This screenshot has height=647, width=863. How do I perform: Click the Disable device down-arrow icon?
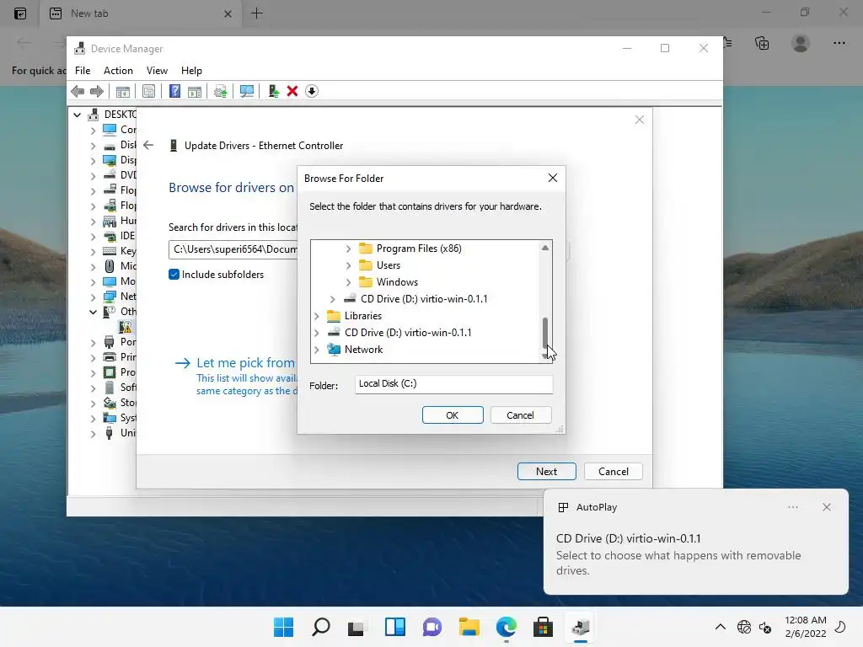[312, 91]
